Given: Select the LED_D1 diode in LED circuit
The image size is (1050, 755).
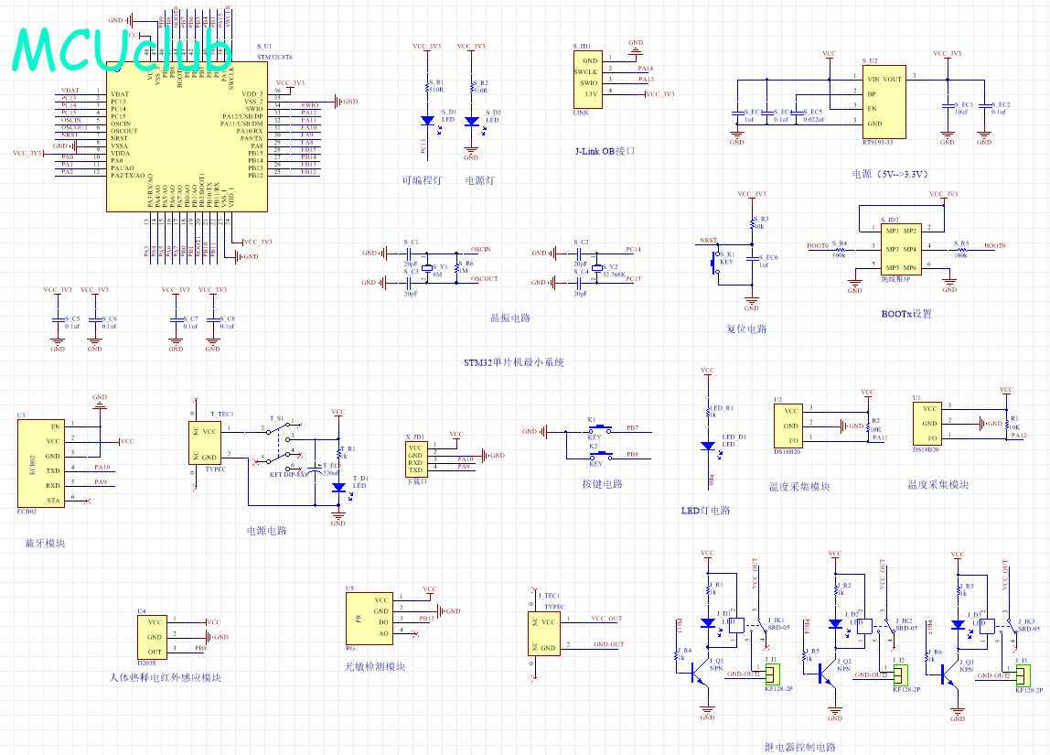Looking at the screenshot, I should (x=708, y=447).
